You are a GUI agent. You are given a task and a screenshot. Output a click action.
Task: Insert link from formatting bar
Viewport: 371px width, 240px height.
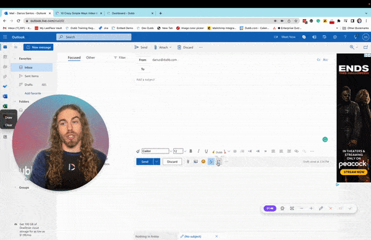pos(296,151)
